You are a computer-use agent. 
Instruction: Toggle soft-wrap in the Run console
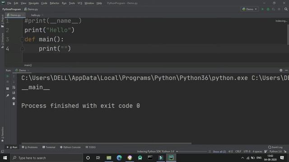click(x=14, y=87)
